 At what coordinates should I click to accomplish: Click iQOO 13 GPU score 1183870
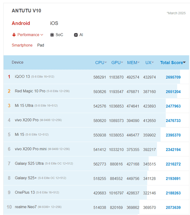coord(116,77)
